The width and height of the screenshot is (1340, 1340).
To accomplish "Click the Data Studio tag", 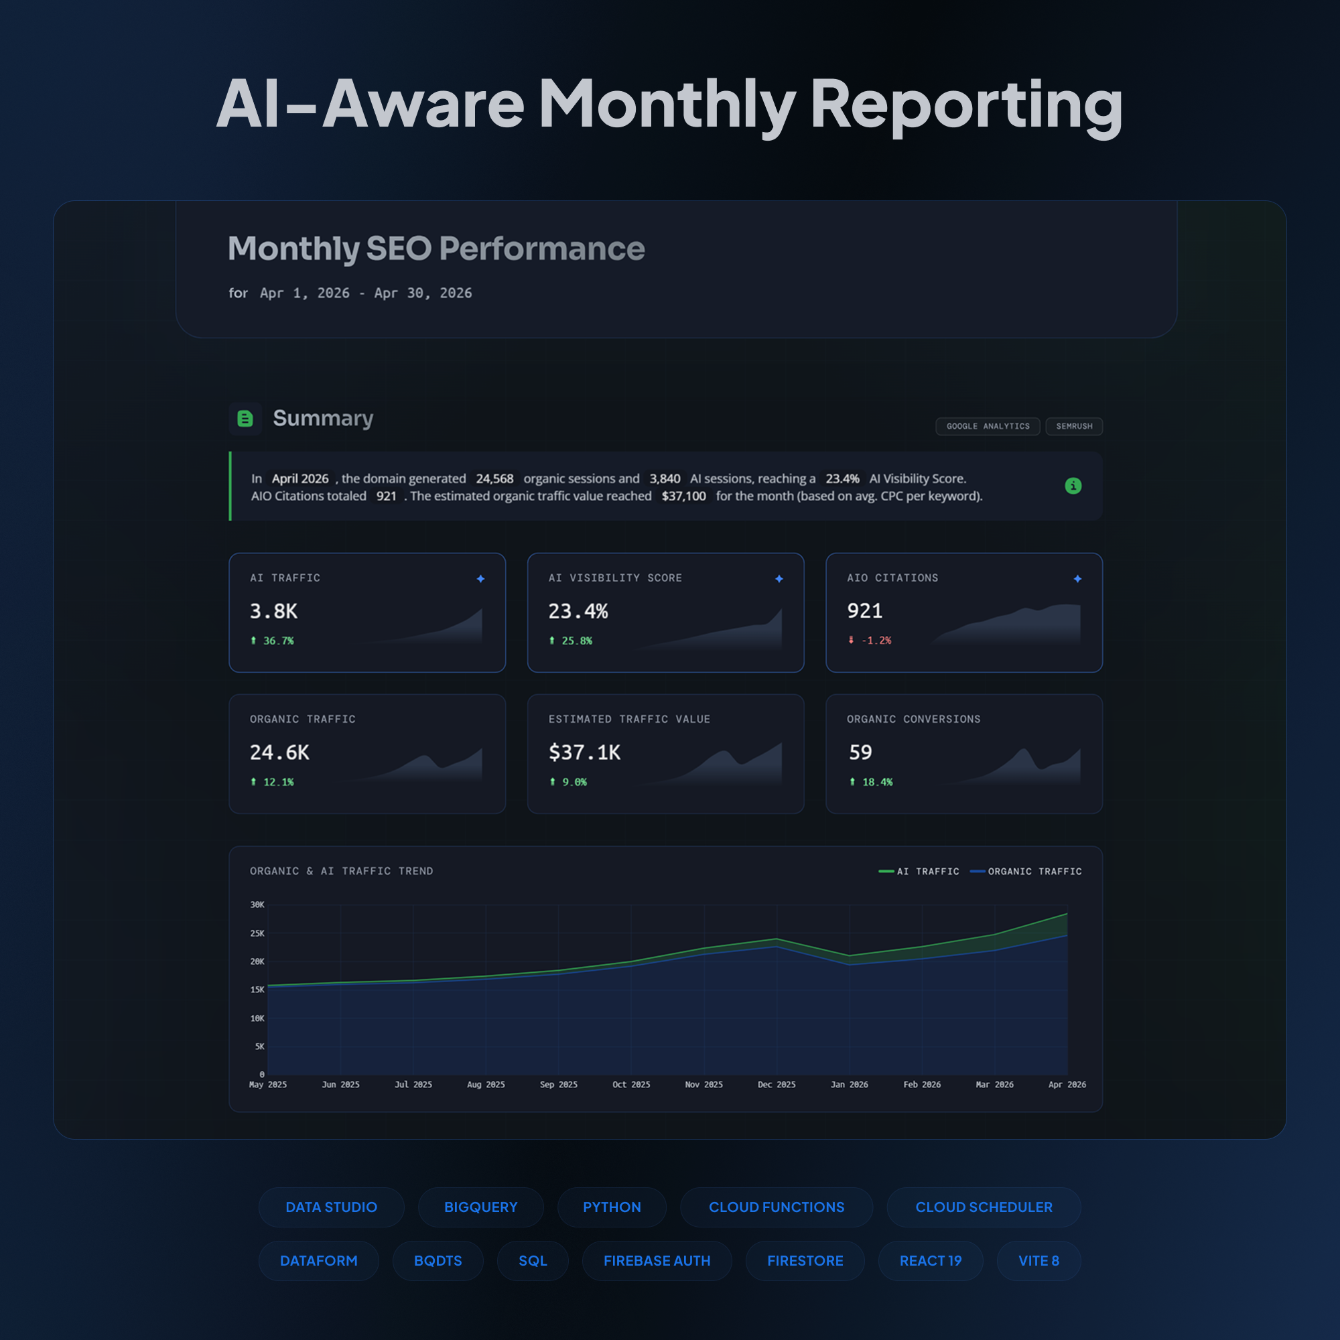I will (x=331, y=1207).
